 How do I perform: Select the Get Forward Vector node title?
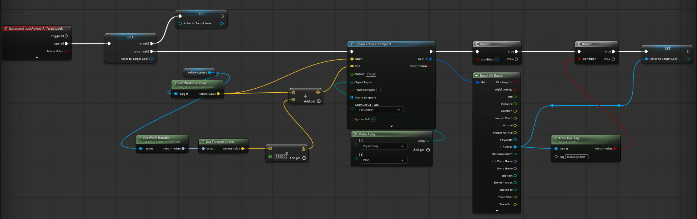coord(220,142)
